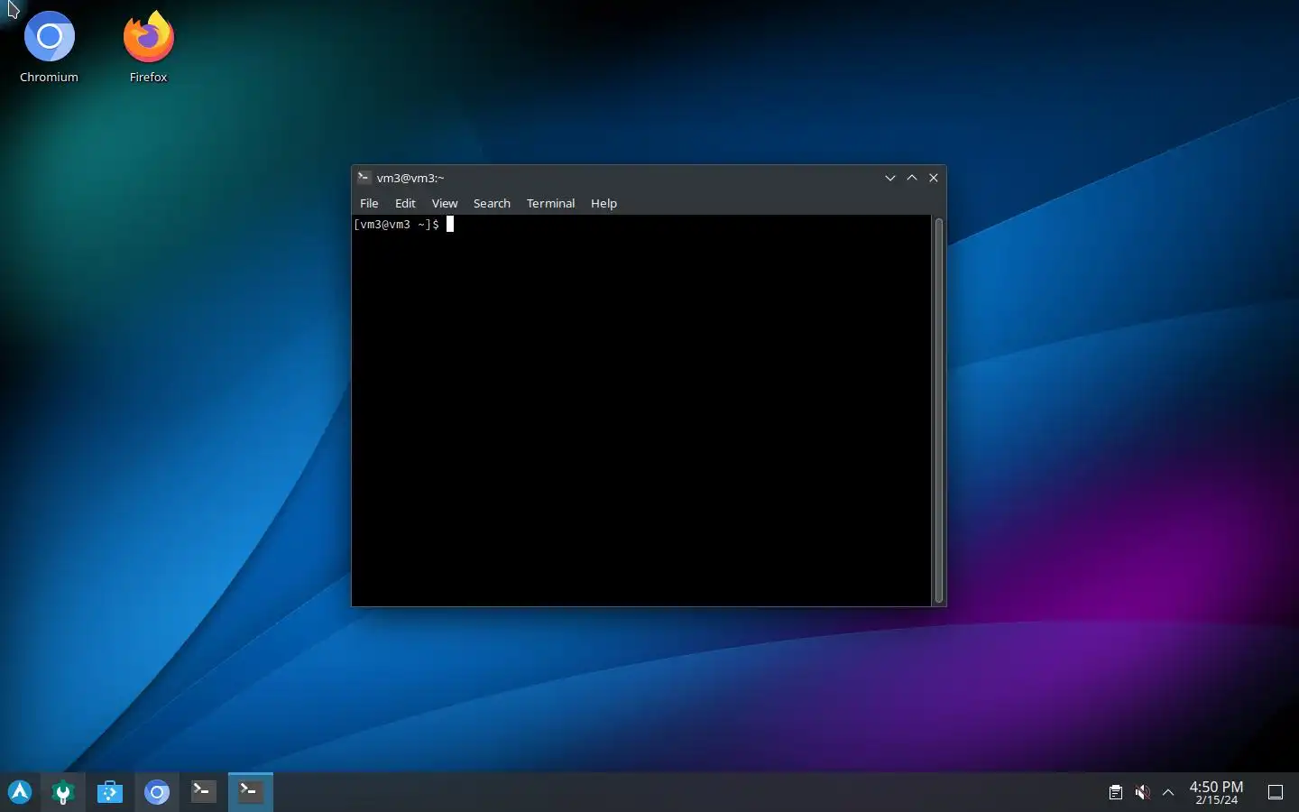Switch to the inactive terminal taskbar entry
Screen dimensions: 1299x812
[x=204, y=792]
